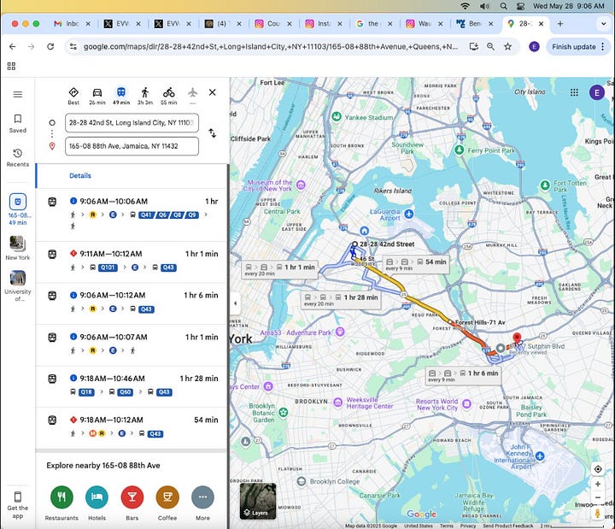Viewport: 615px width, 529px height.
Task: Select the 9:06 AM—10:06 AM 1 hr route
Action: pos(132,214)
